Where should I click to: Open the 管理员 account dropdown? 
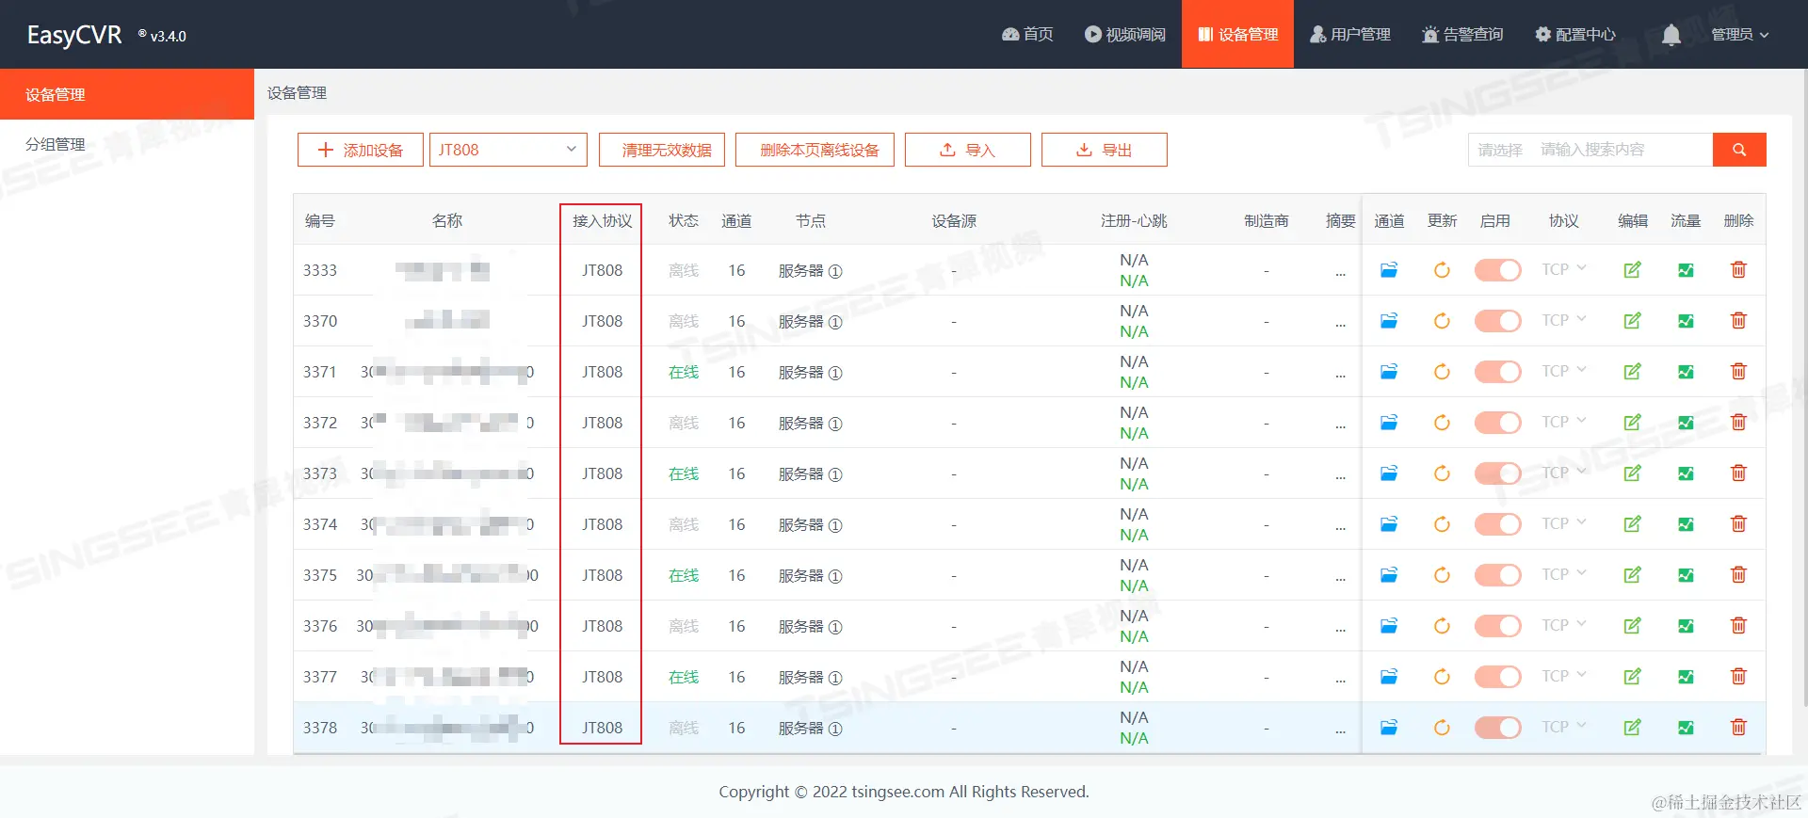[x=1739, y=35]
